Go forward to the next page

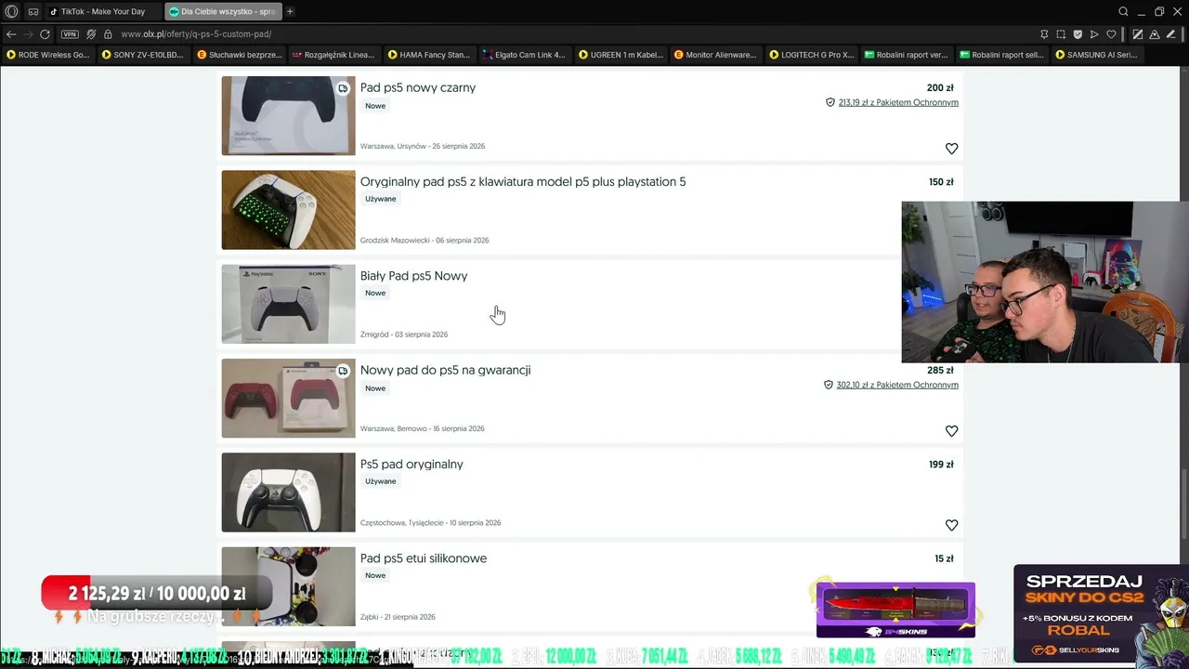tap(28, 34)
